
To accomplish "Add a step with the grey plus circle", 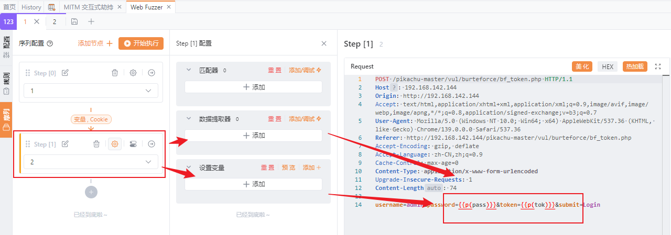I will point(91,192).
